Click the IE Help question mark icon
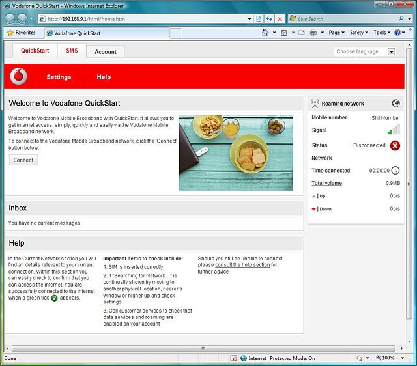The width and height of the screenshot is (417, 366). 397,33
